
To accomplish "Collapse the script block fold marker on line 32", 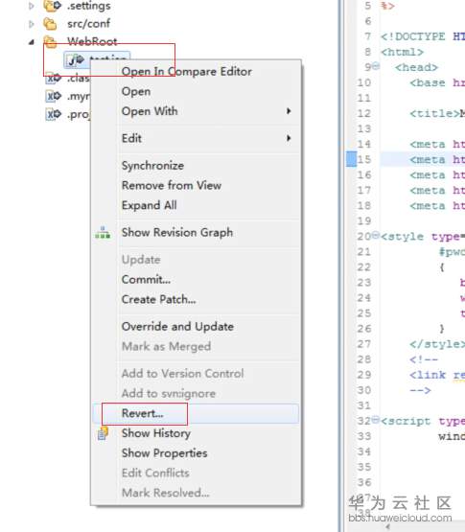I will coord(376,420).
